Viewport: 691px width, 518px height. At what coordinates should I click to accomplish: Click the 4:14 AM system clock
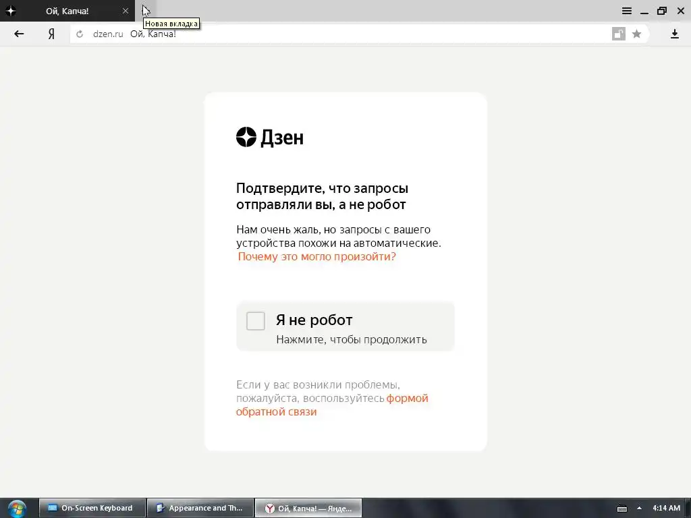[x=666, y=508]
